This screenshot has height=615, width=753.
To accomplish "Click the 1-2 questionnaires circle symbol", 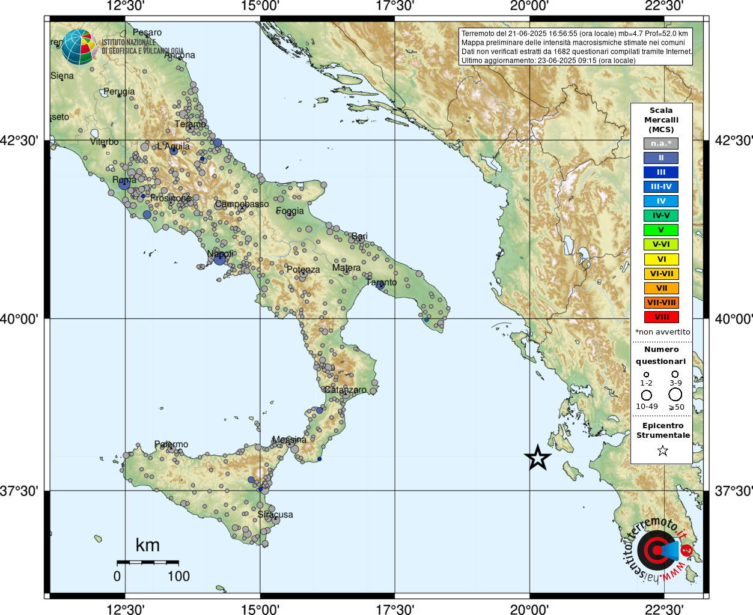I will tap(647, 374).
